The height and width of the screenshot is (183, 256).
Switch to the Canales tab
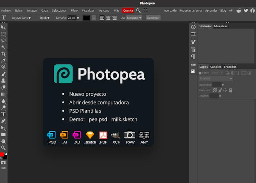(x=216, y=67)
